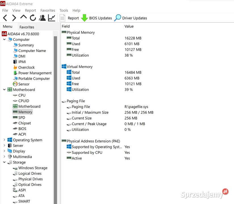Switch to the Favorites tab in sidebar

27,27
